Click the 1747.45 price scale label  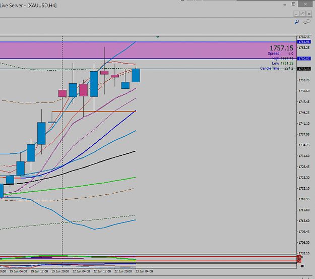[x=304, y=102]
